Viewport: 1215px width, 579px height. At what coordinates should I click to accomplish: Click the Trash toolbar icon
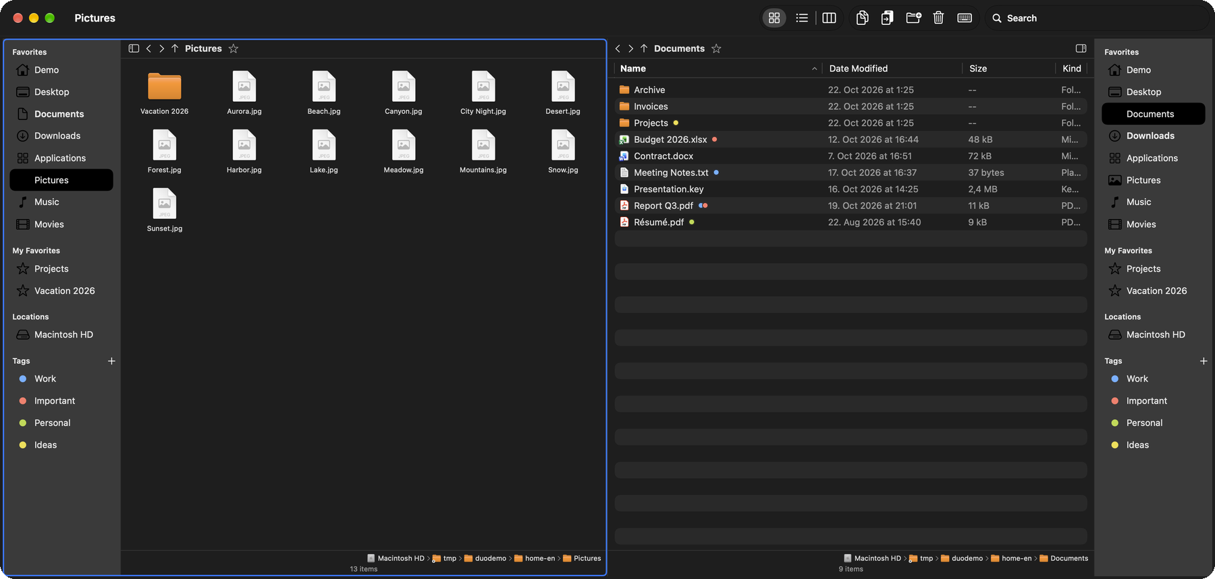click(x=938, y=18)
